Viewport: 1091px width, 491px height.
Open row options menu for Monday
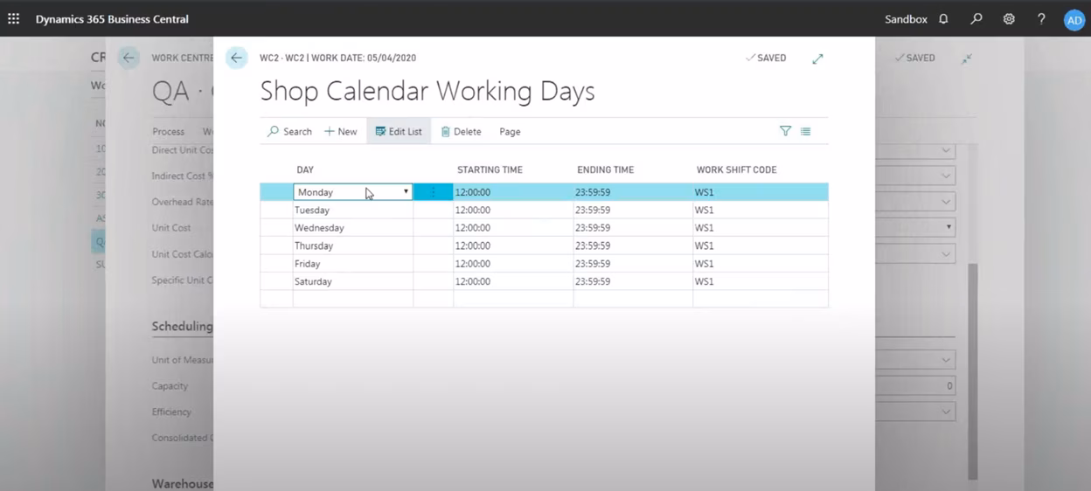[x=433, y=192]
